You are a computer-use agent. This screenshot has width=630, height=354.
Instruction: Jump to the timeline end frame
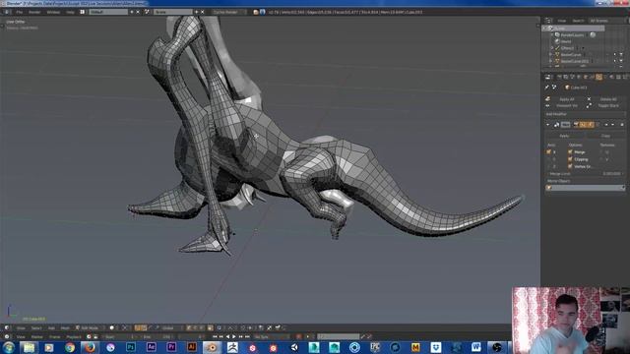[247, 336]
